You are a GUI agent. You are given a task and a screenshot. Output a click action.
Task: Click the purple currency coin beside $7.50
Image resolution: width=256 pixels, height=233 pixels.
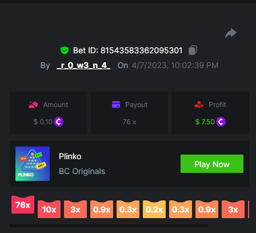[221, 121]
